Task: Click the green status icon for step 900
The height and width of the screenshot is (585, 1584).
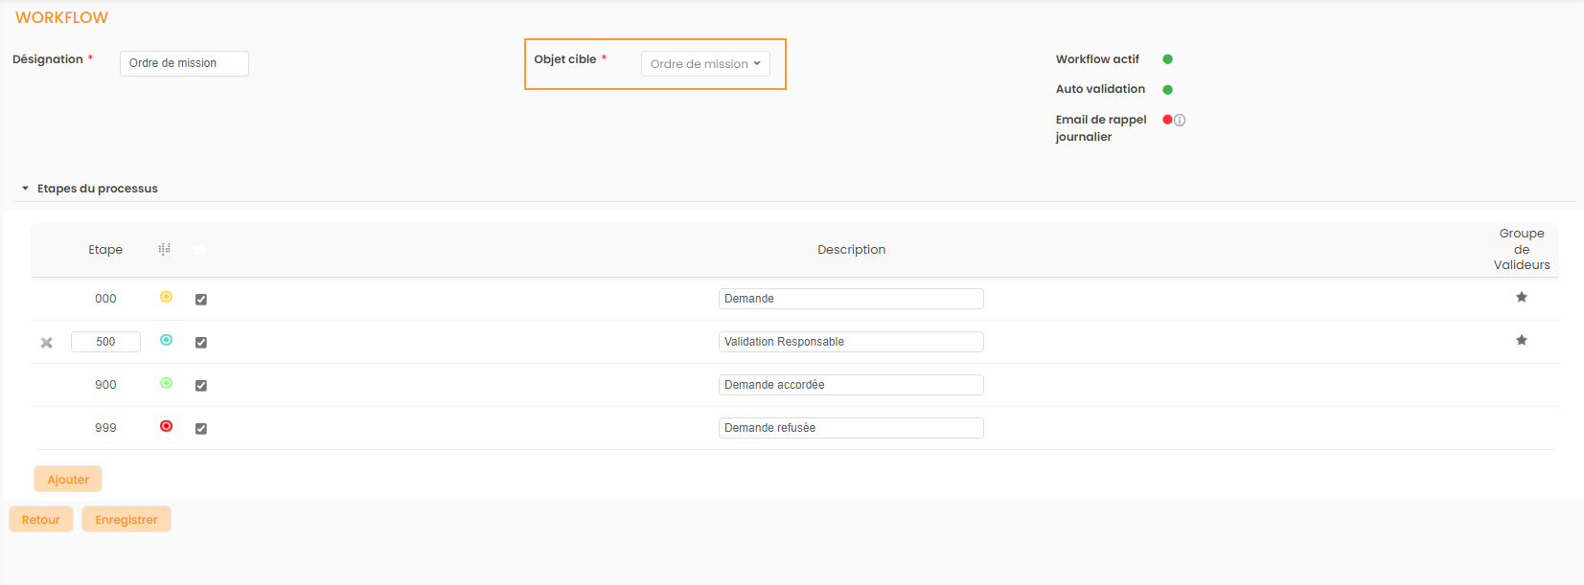Action: pos(166,383)
